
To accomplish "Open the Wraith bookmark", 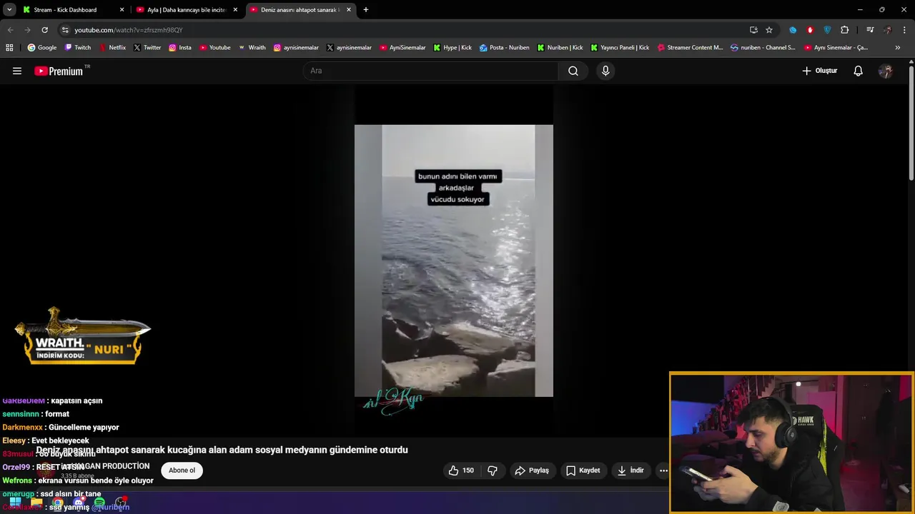I will tap(252, 48).
